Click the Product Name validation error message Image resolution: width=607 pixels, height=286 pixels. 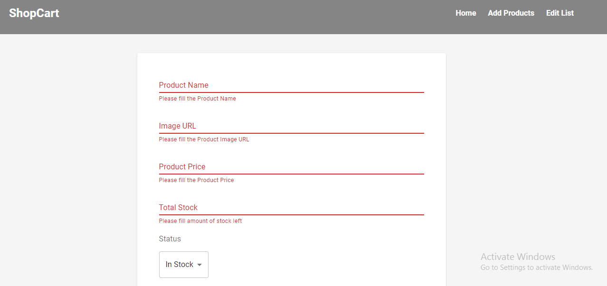tap(198, 98)
